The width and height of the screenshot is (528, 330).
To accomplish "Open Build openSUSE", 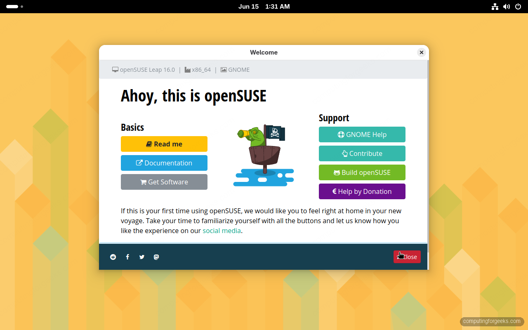I will click(x=362, y=172).
